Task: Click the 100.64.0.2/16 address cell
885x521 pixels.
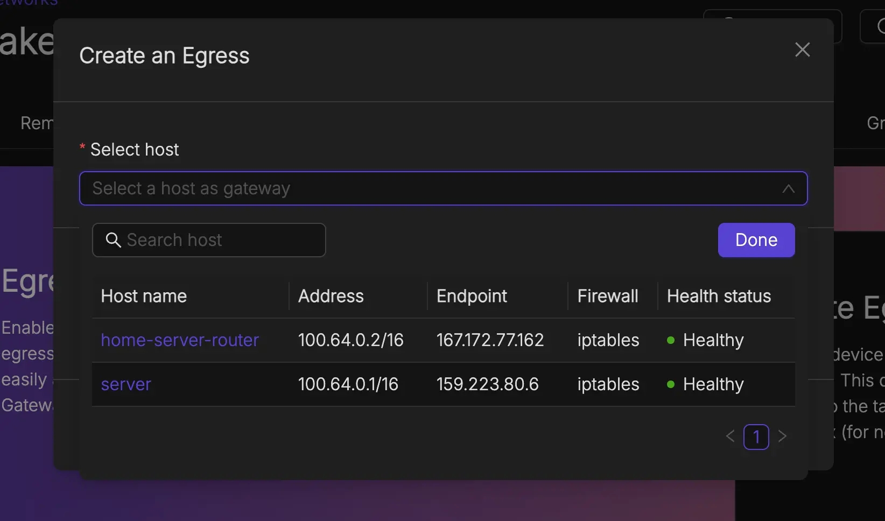Action: pyautogui.click(x=350, y=340)
